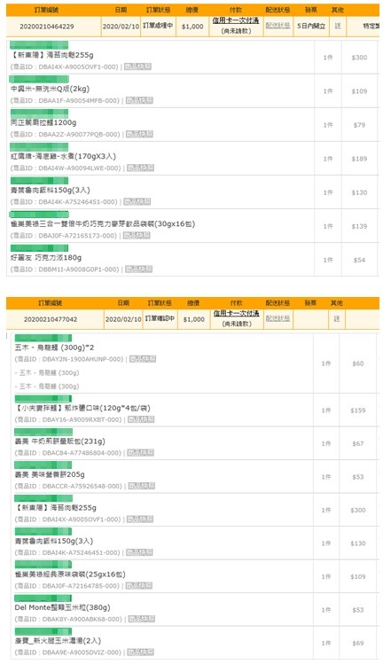View 商品快照 for 康寶_新火腿玉米濃湯(2入)
Viewport: 383px width, 664px height.
(x=141, y=652)
